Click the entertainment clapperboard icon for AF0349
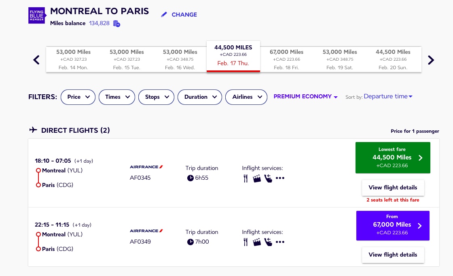The image size is (453, 276). (257, 242)
